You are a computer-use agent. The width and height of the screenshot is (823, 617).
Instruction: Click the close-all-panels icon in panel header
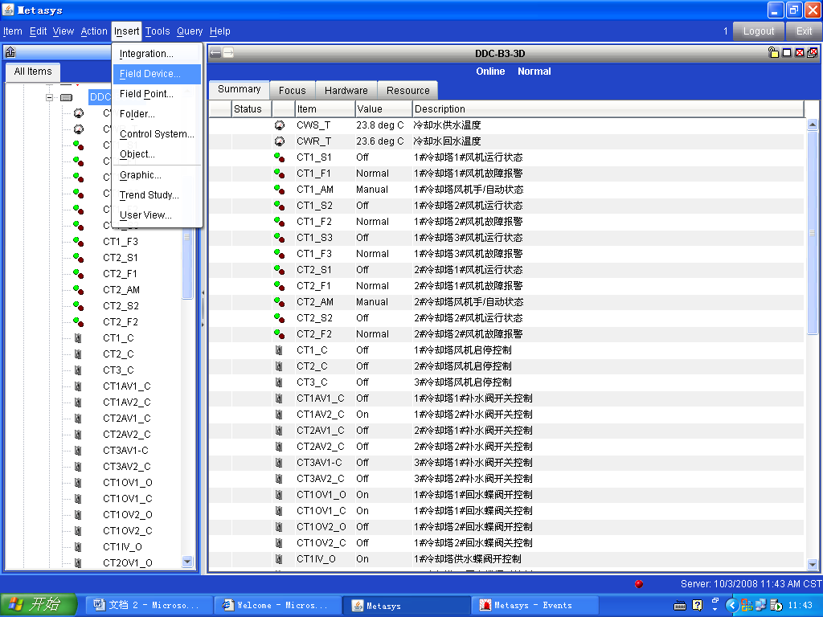pyautogui.click(x=812, y=53)
